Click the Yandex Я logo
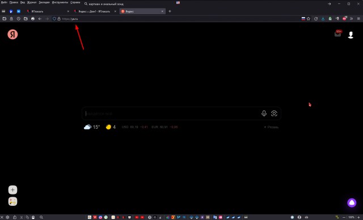Image resolution: width=363 pixels, height=220 pixels. click(x=12, y=34)
